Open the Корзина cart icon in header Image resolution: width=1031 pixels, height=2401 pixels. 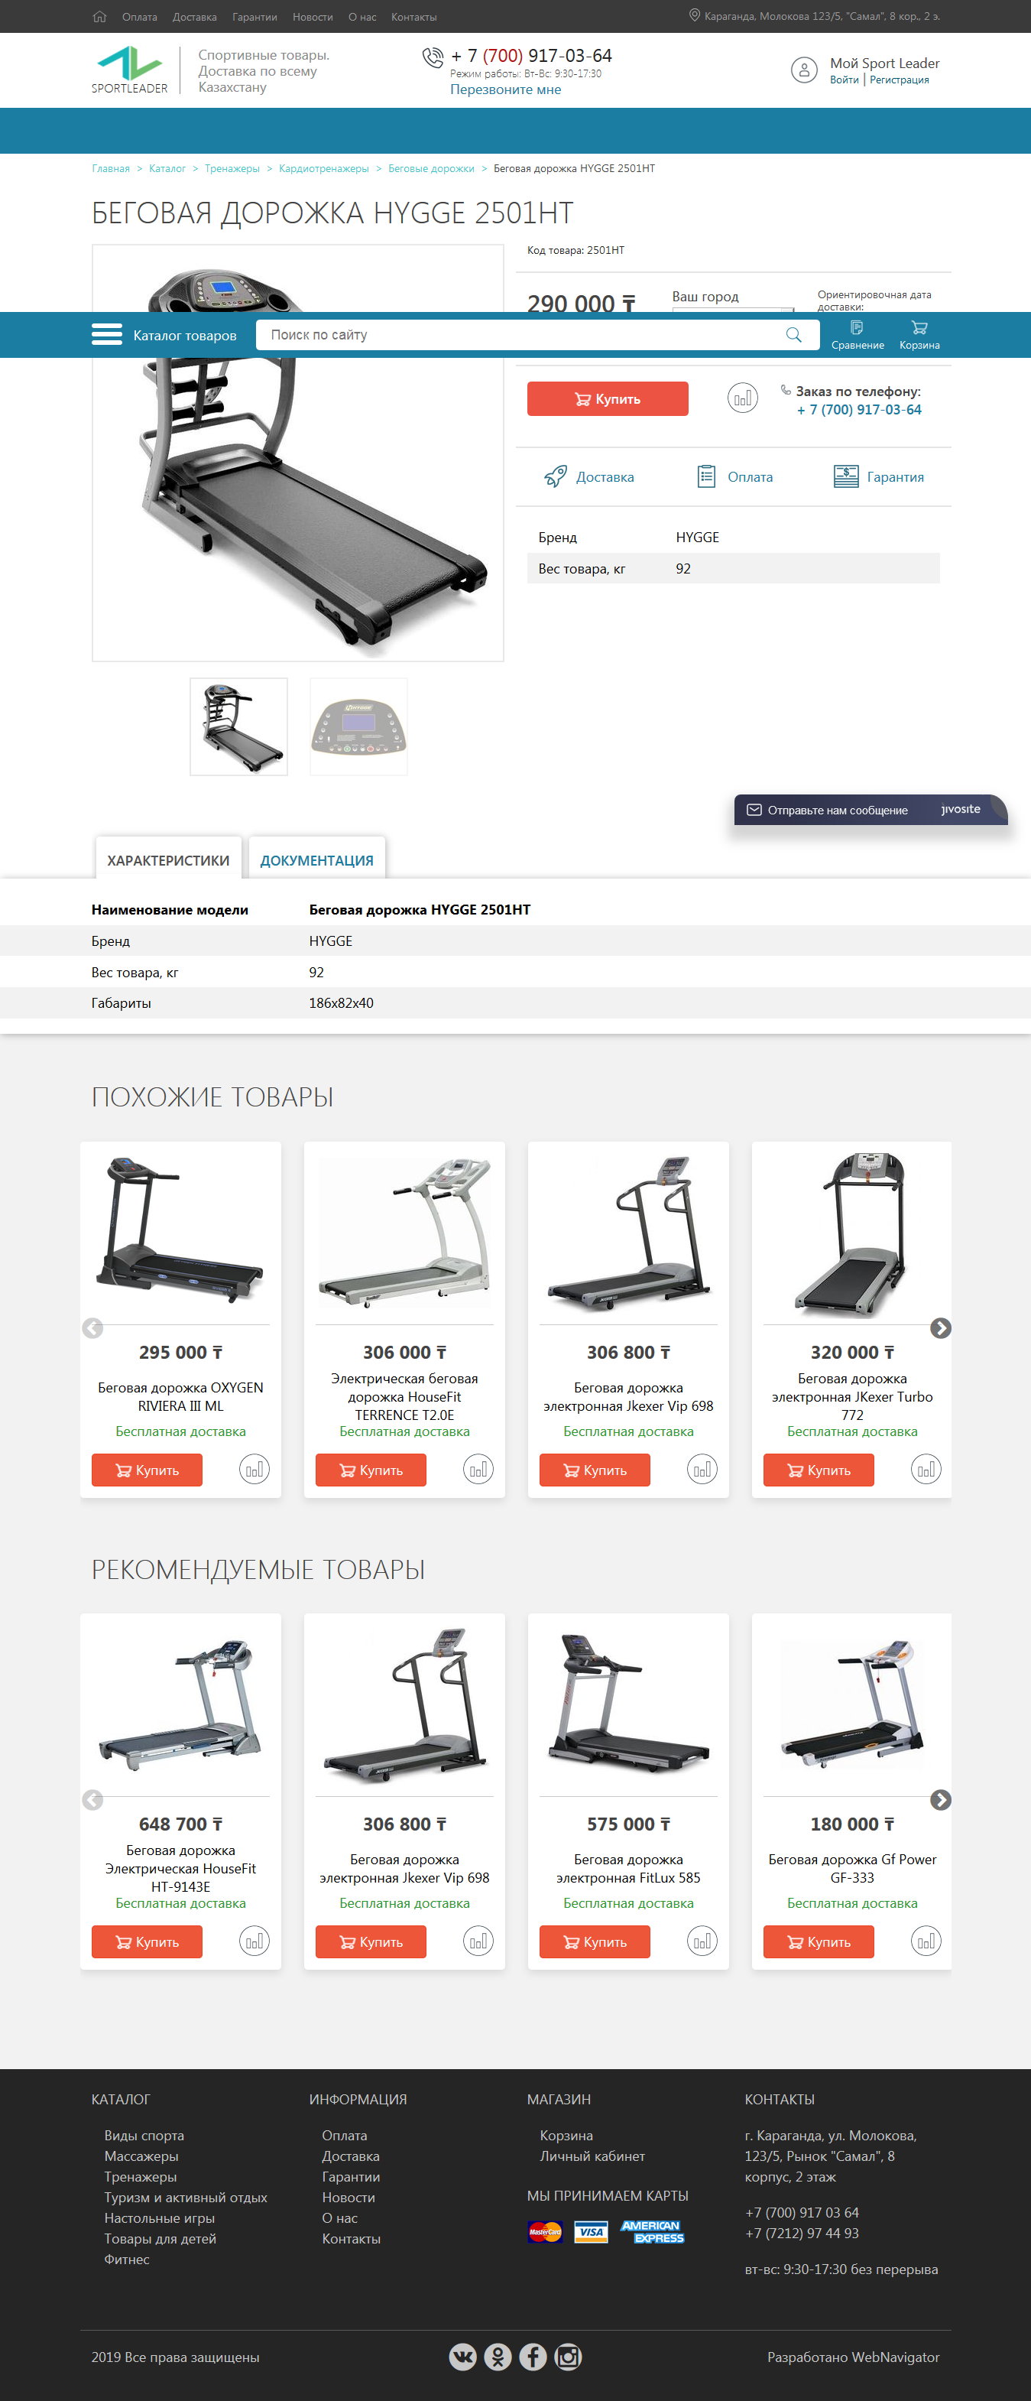point(919,335)
